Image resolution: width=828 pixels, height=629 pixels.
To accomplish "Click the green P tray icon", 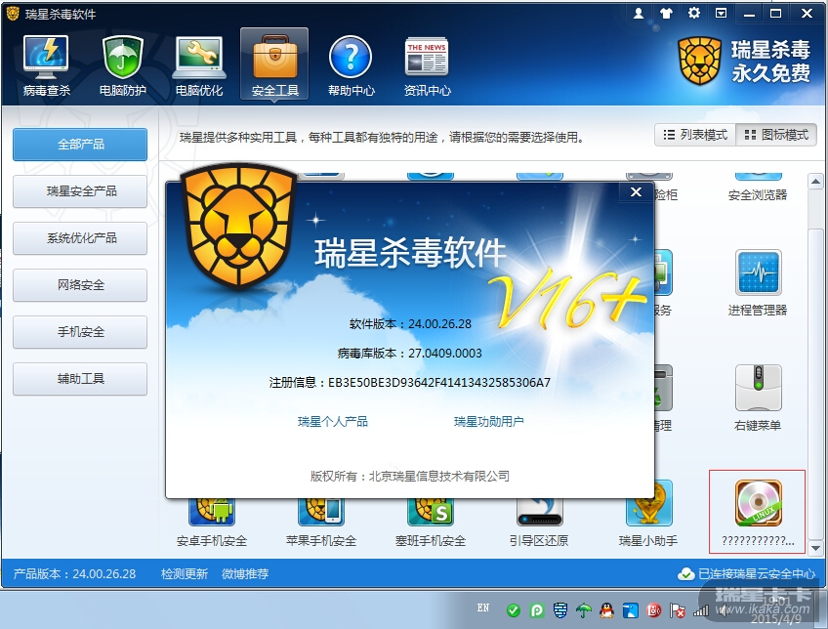I will 537,611.
